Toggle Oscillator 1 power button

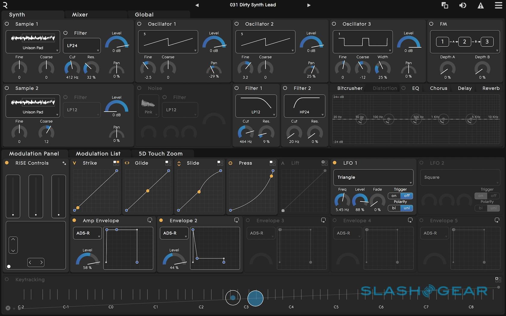(x=139, y=24)
